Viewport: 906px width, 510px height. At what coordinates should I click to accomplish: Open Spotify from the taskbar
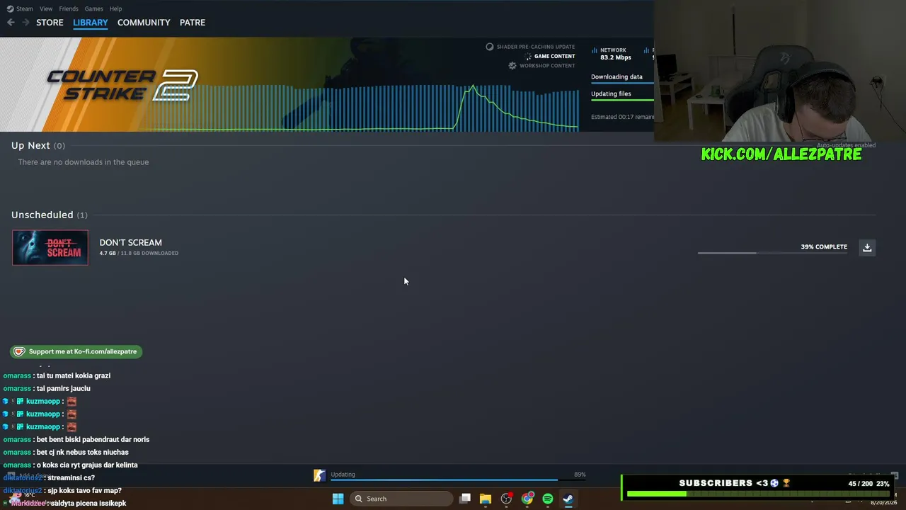[548, 499]
